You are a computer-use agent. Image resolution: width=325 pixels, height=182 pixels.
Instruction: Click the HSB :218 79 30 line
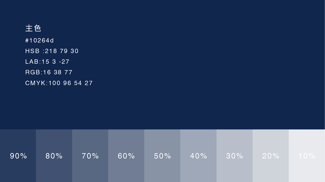[x=52, y=51]
